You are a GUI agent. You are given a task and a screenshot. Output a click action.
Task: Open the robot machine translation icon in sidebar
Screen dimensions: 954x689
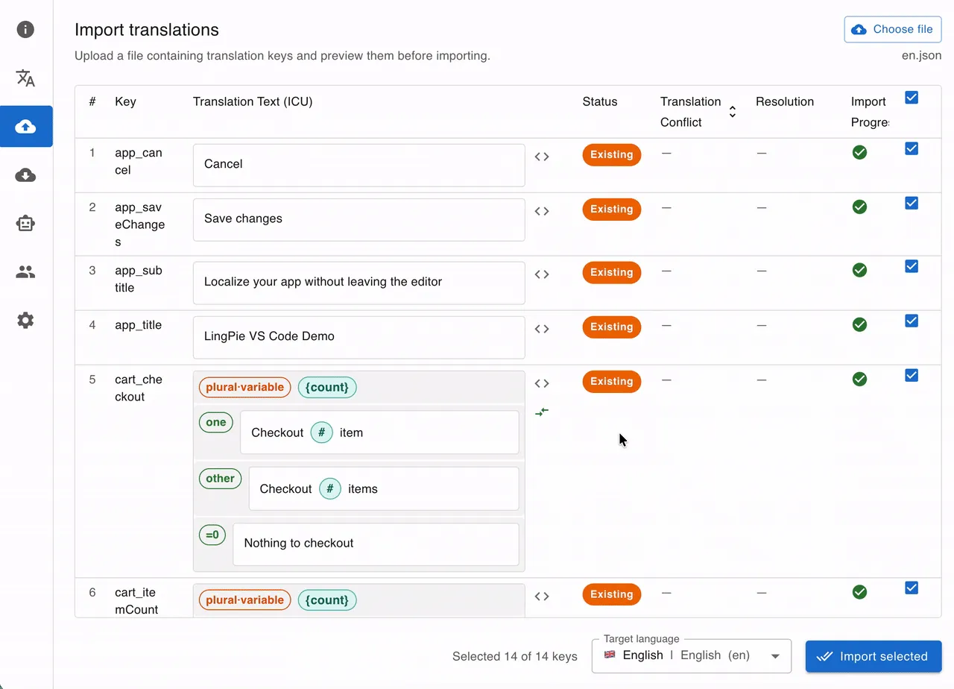point(25,223)
